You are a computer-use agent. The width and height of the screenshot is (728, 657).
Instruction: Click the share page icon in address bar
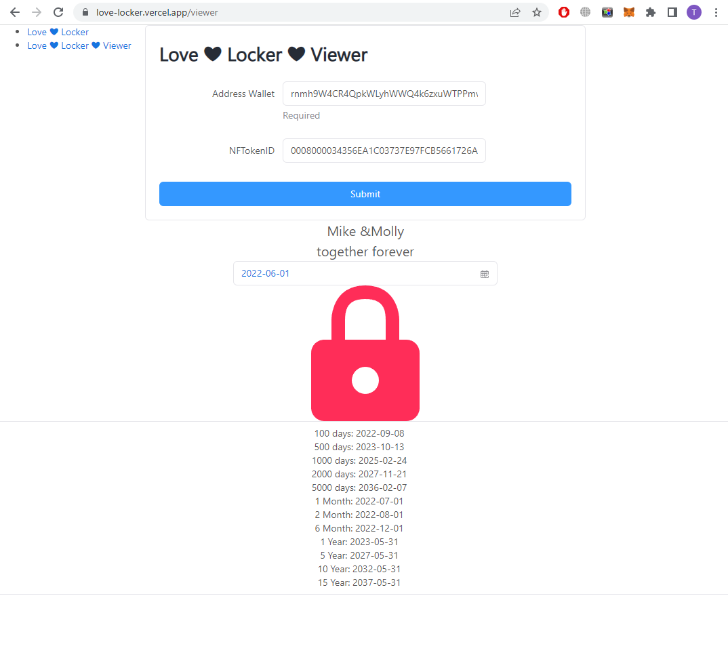pyautogui.click(x=515, y=12)
